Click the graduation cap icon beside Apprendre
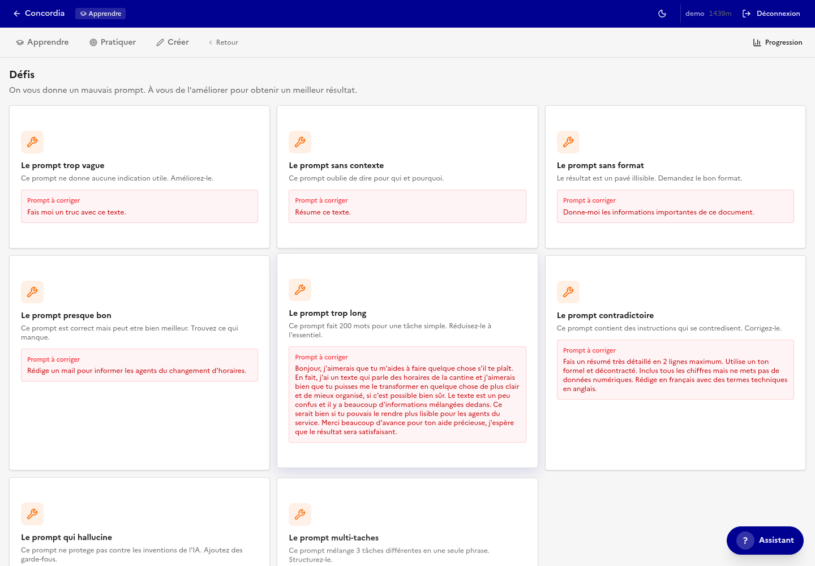The width and height of the screenshot is (815, 566). coord(20,42)
